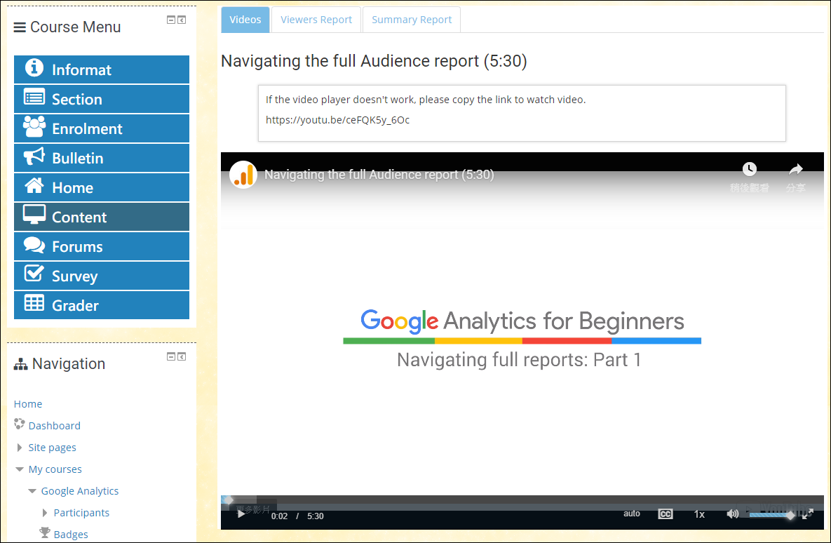Mute the video using the speaker icon
Viewport: 831px width, 543px height.
732,514
